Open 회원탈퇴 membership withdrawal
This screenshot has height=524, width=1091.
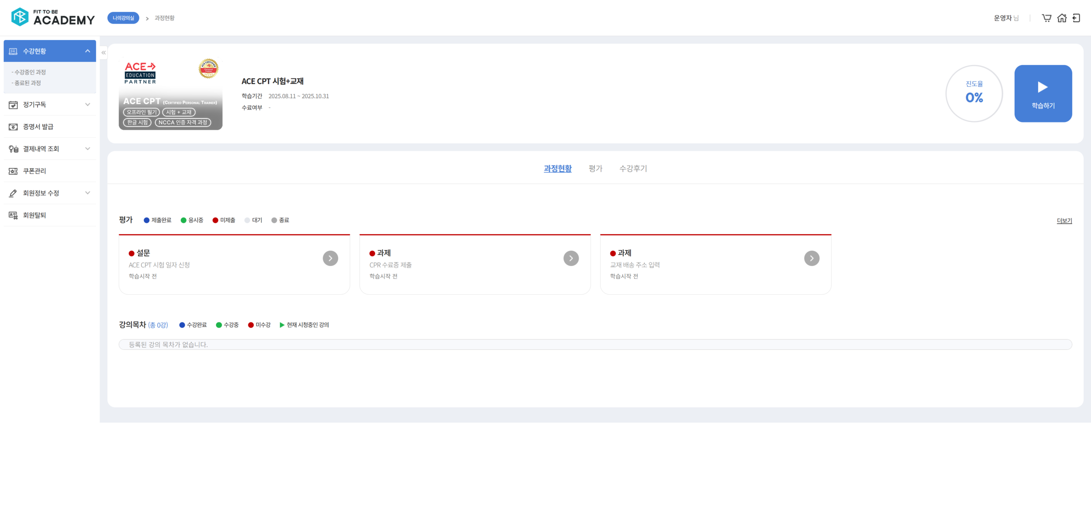(x=35, y=215)
